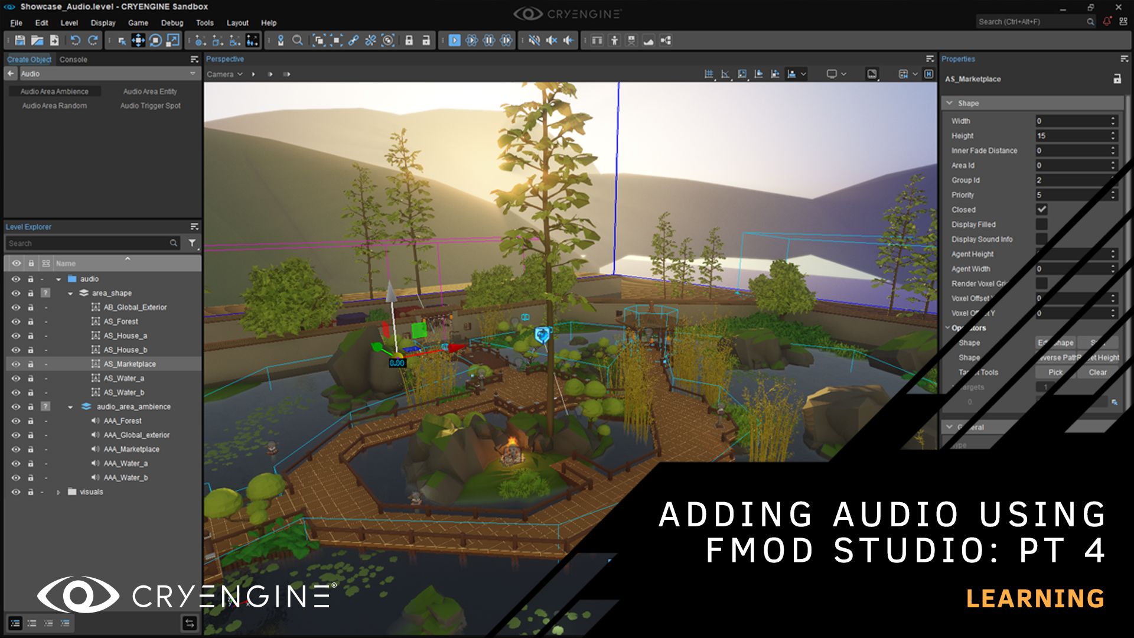Click the Level Explorer search field
This screenshot has width=1134, height=638.
coord(89,243)
